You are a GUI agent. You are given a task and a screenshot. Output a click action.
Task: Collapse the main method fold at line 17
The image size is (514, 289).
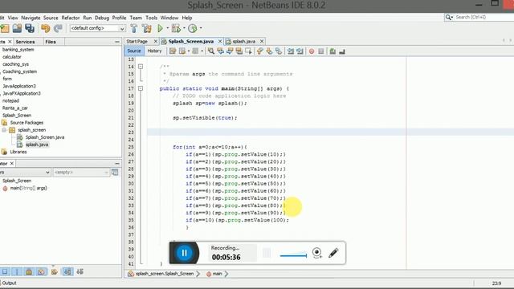[x=141, y=88]
